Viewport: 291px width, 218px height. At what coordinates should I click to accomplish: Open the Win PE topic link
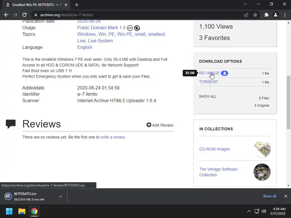[x=125, y=34]
